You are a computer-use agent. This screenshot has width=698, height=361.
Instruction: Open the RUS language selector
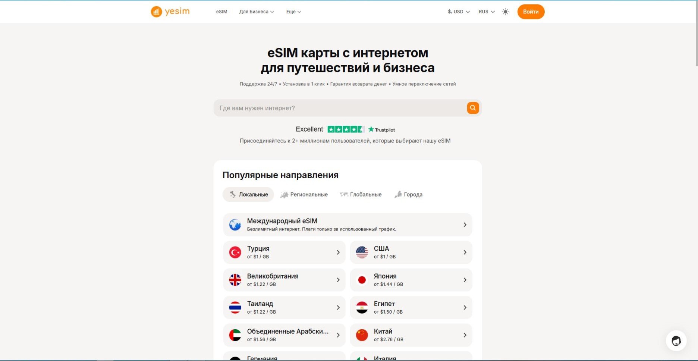click(487, 12)
